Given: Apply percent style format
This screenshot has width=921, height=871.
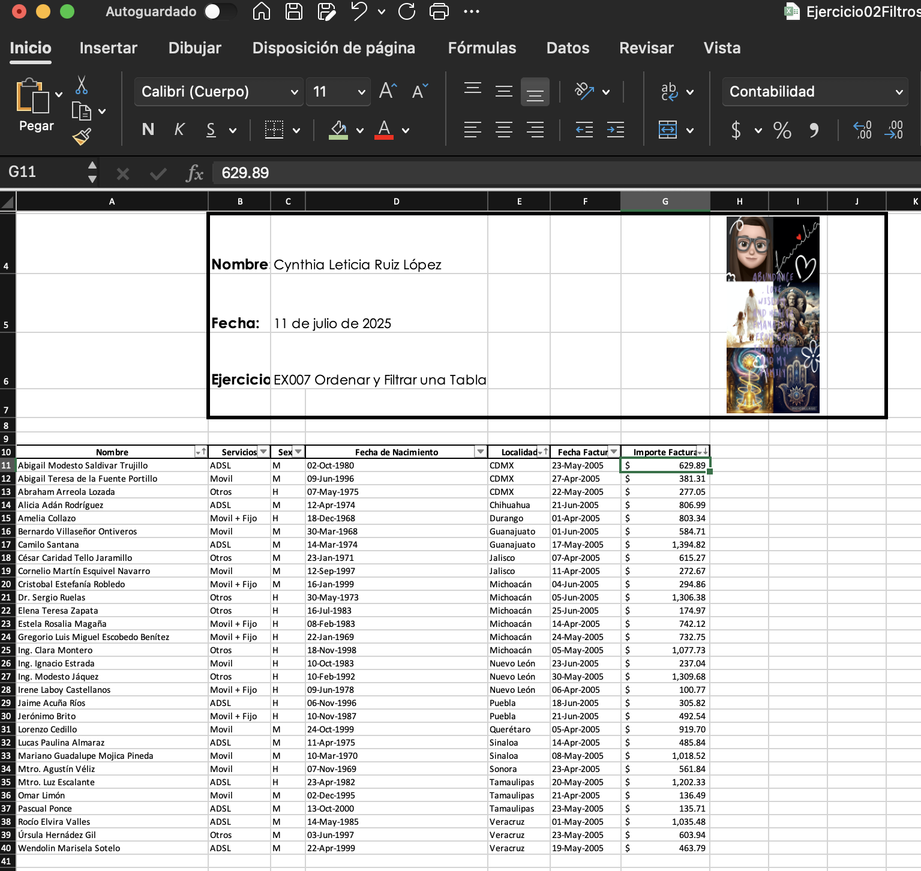Looking at the screenshot, I should 782,130.
